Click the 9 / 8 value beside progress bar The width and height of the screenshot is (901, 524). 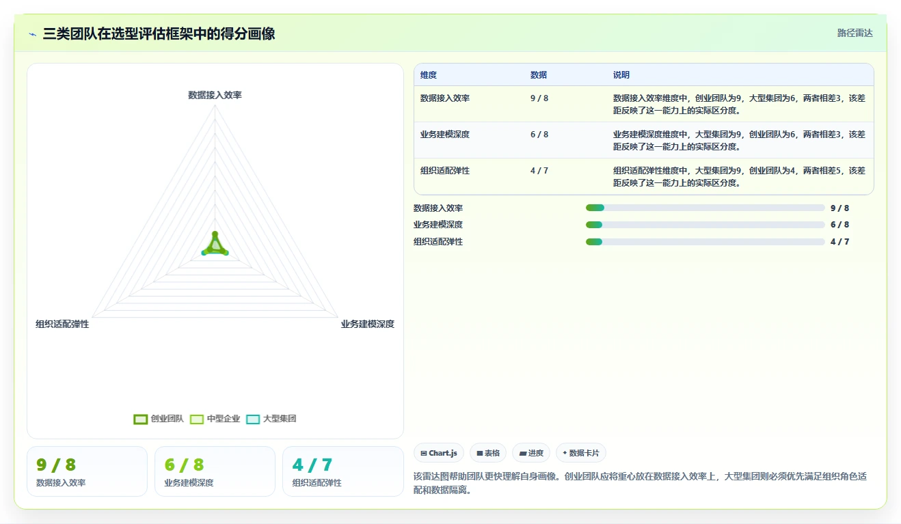(839, 208)
